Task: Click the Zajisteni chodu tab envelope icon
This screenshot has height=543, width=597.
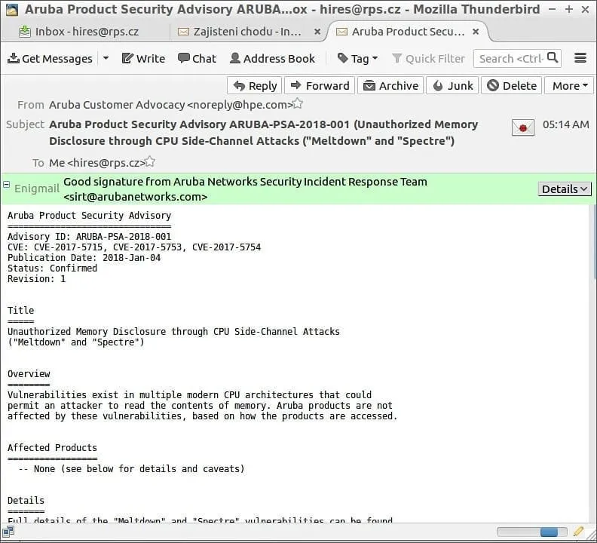Action: pyautogui.click(x=183, y=32)
